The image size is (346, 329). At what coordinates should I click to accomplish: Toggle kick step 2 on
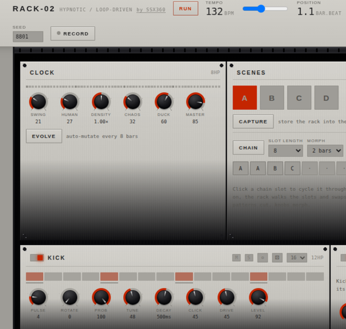[53, 276]
